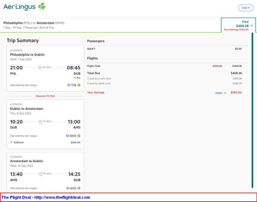Image resolution: width=257 pixels, height=202 pixels.
Task: Click the Wed, 7 Sep 2022 date
Action: tap(21, 59)
